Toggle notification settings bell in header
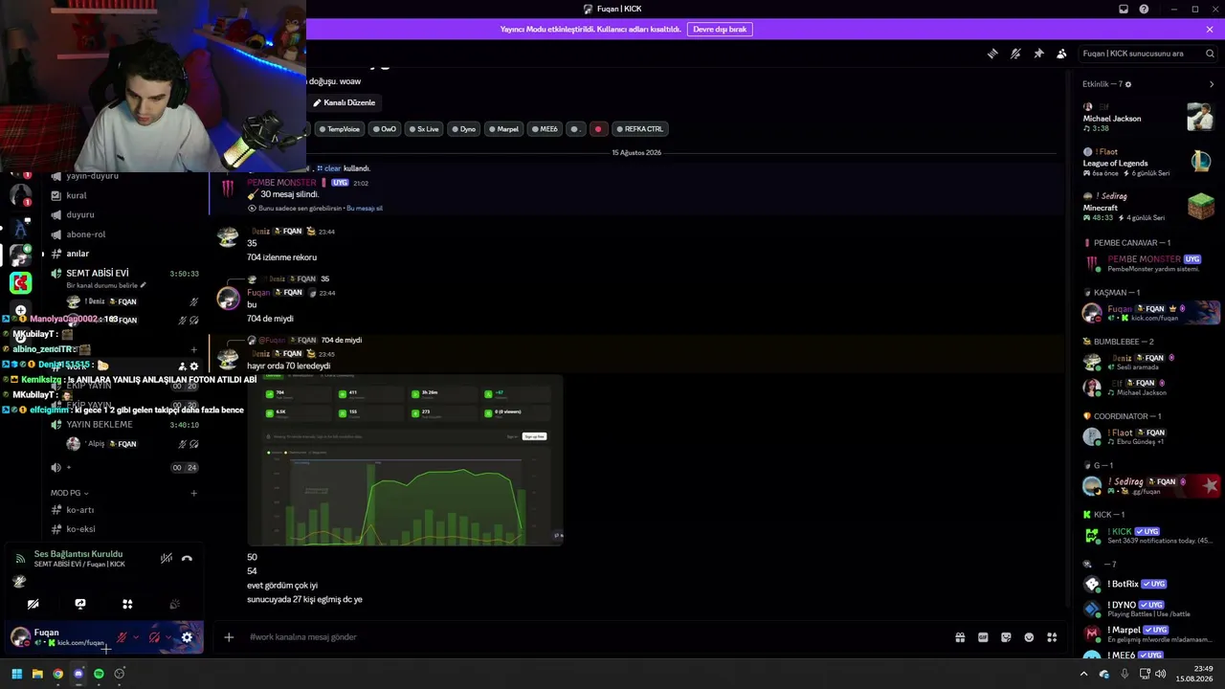 pyautogui.click(x=1015, y=54)
